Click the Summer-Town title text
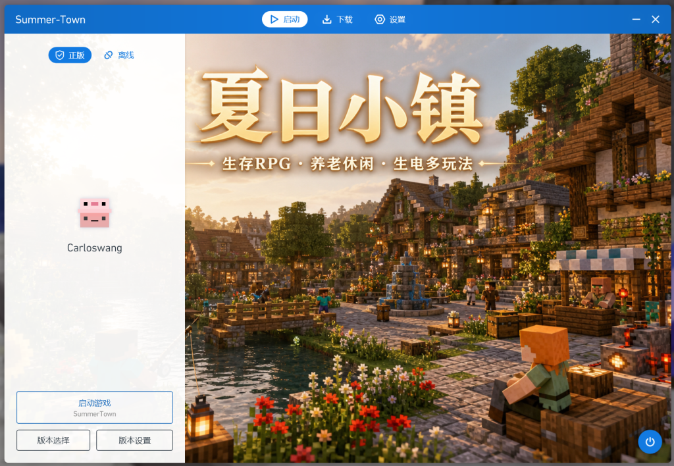 click(x=50, y=19)
